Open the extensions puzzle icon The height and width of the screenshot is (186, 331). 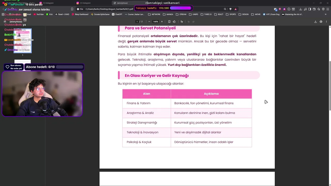point(289,9)
